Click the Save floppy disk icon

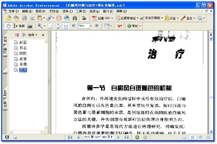25,18
